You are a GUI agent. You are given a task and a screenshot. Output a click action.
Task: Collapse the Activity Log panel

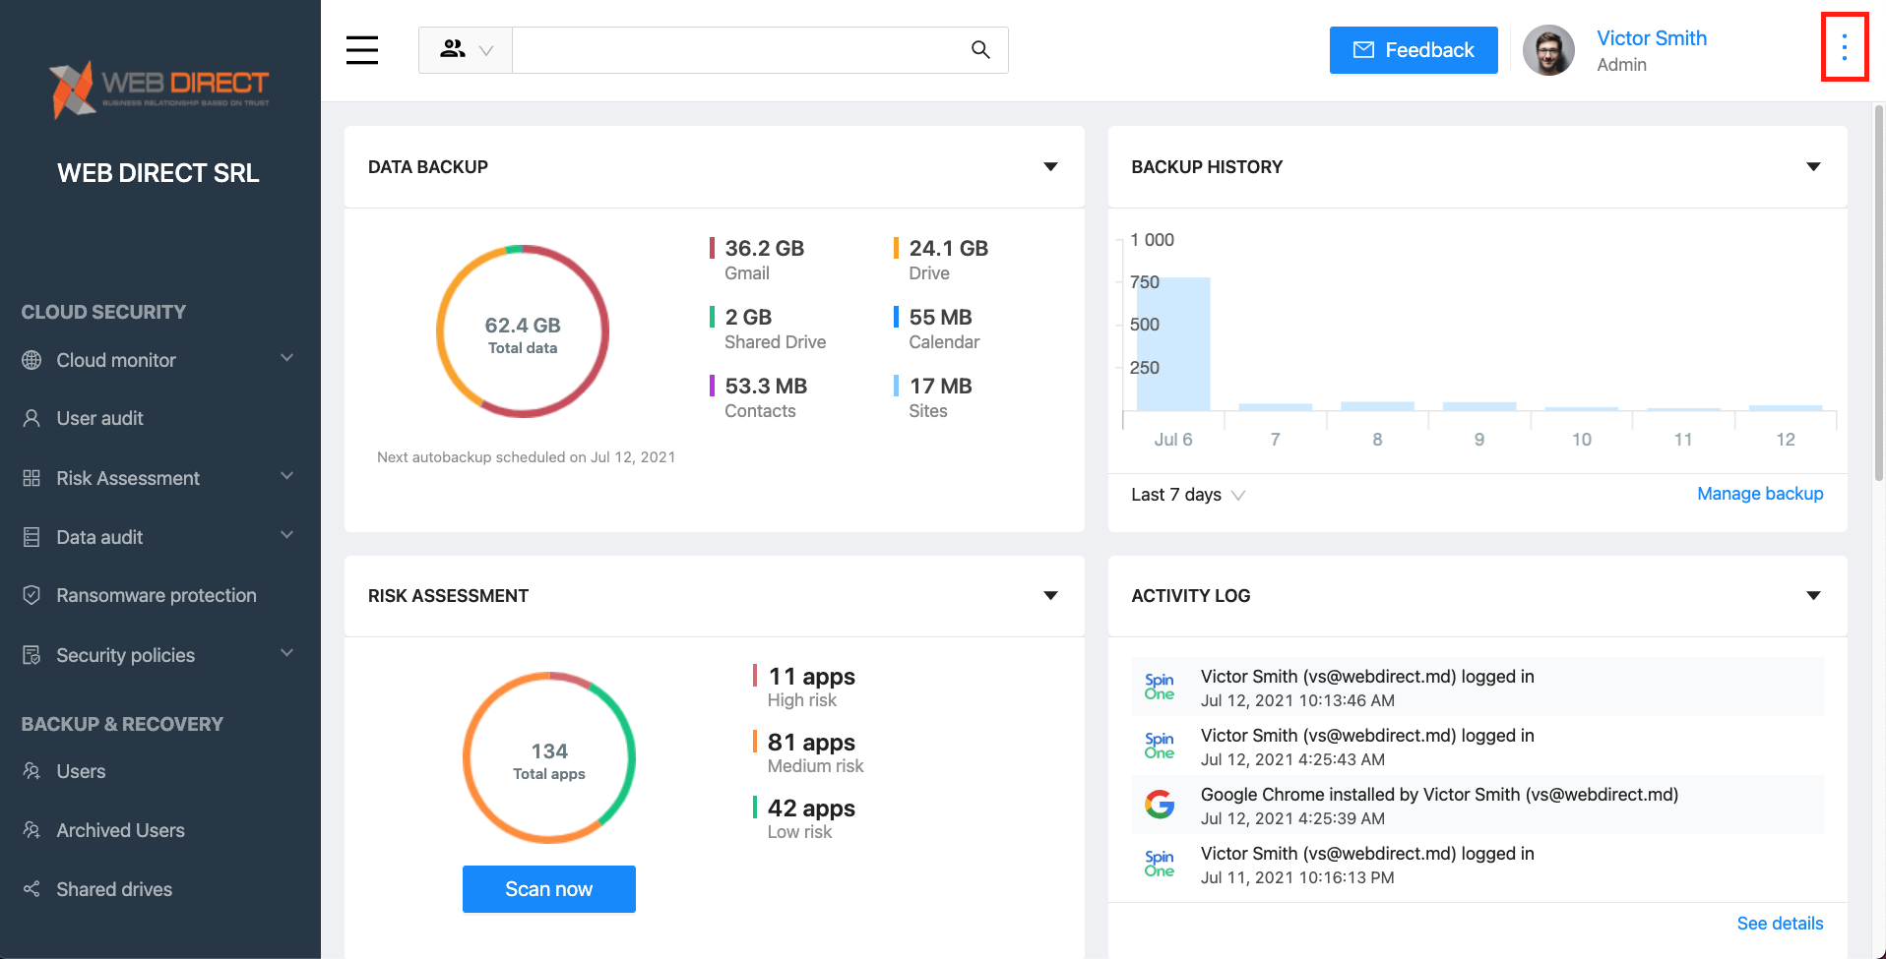tap(1813, 596)
